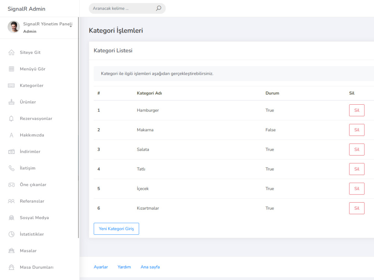Click Sil for the Tatlı row
Screen dimensions: 374x280
click(356, 169)
